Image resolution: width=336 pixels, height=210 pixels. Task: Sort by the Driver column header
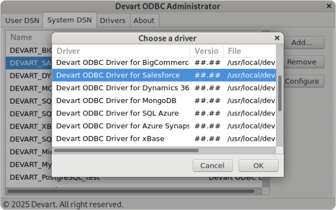tap(121, 51)
